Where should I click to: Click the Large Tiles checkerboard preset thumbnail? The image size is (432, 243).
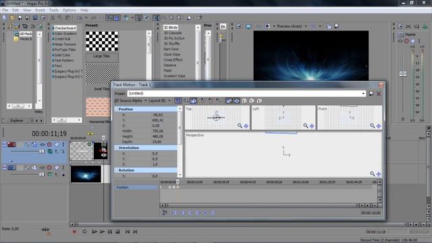coord(102,41)
